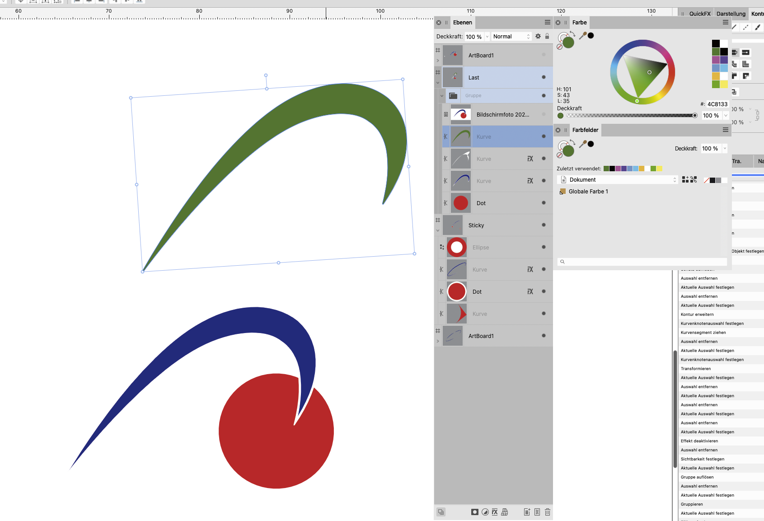This screenshot has width=764, height=521.
Task: Toggle visibility of the Gruppe layer
Action: coord(544,96)
